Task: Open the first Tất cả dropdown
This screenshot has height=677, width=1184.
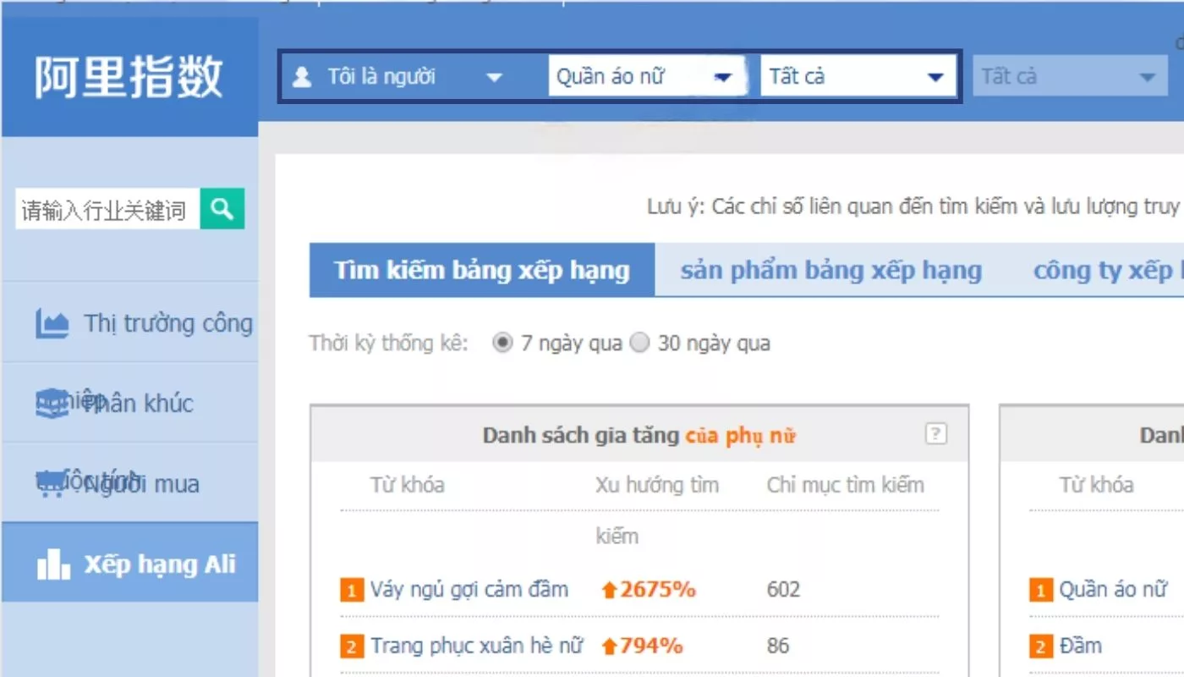Action: pyautogui.click(x=858, y=77)
